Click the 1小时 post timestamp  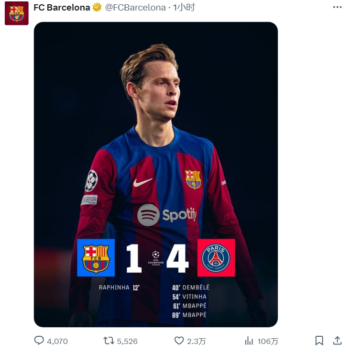[184, 8]
